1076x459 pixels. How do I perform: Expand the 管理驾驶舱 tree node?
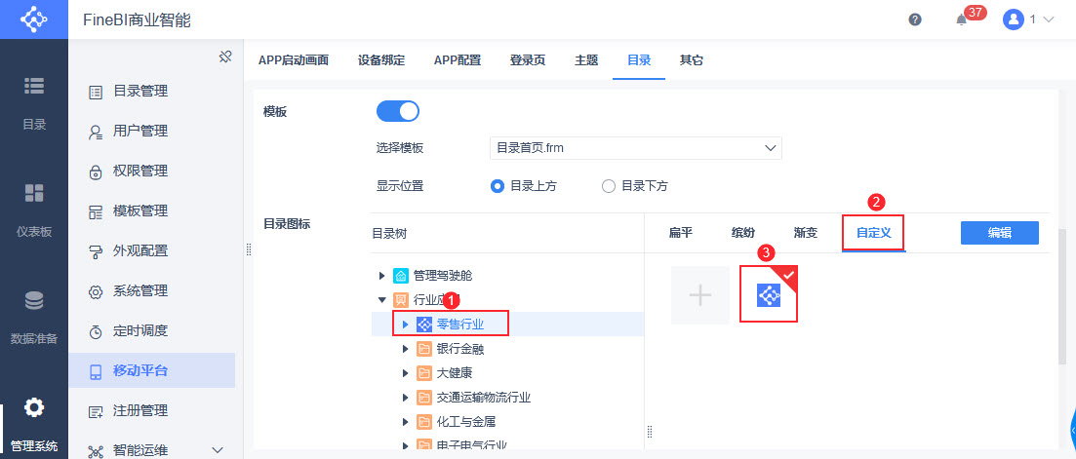[382, 276]
